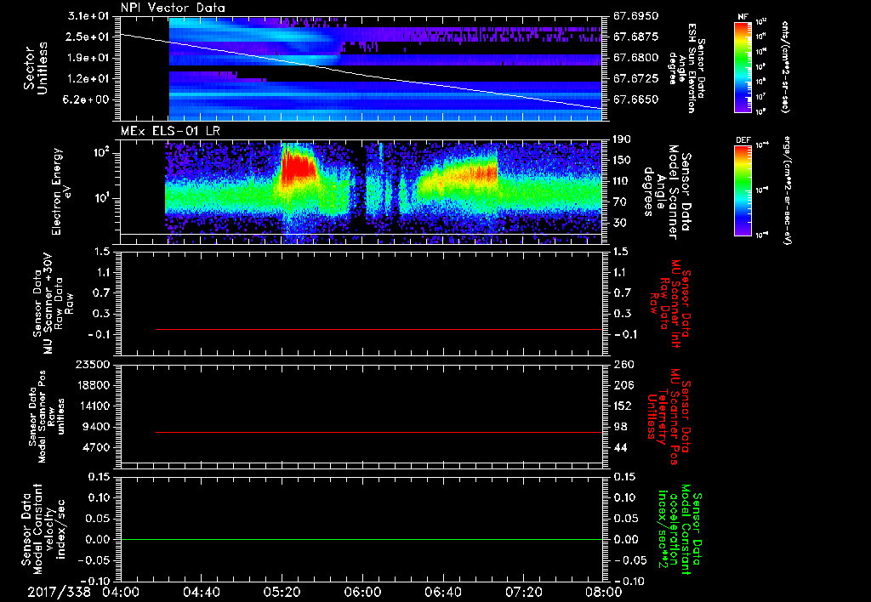871x602 pixels.
Task: Click the 1.9e+01 sector tick value
Action: (x=88, y=58)
